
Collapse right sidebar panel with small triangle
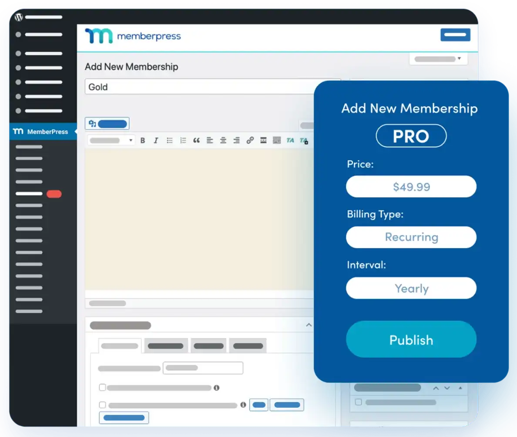click(460, 388)
